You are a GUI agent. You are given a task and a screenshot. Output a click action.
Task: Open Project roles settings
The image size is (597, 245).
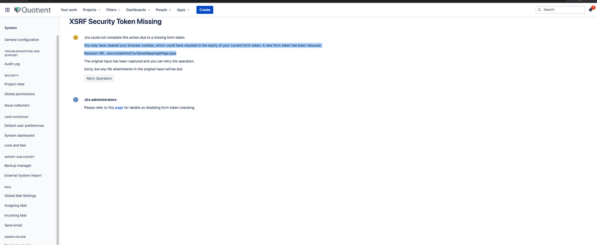point(14,84)
